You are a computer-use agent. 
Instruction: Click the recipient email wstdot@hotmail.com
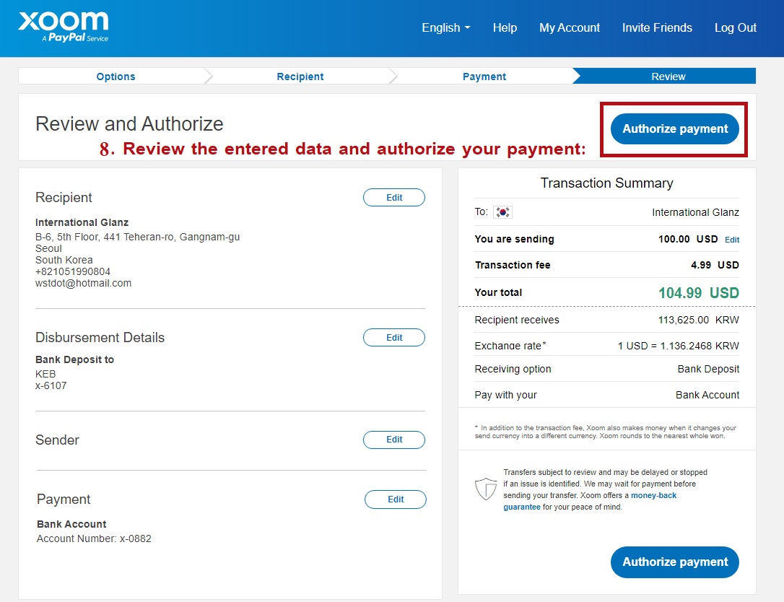pos(84,283)
